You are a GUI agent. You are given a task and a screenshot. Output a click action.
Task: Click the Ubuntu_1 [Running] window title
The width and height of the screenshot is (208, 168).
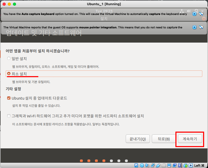tap(104, 4)
